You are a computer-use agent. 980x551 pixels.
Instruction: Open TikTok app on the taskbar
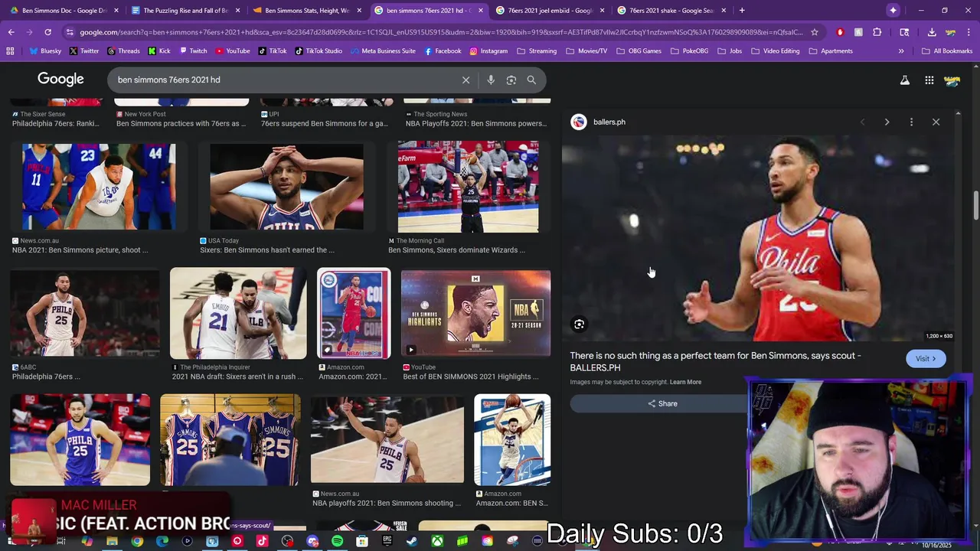click(x=262, y=541)
